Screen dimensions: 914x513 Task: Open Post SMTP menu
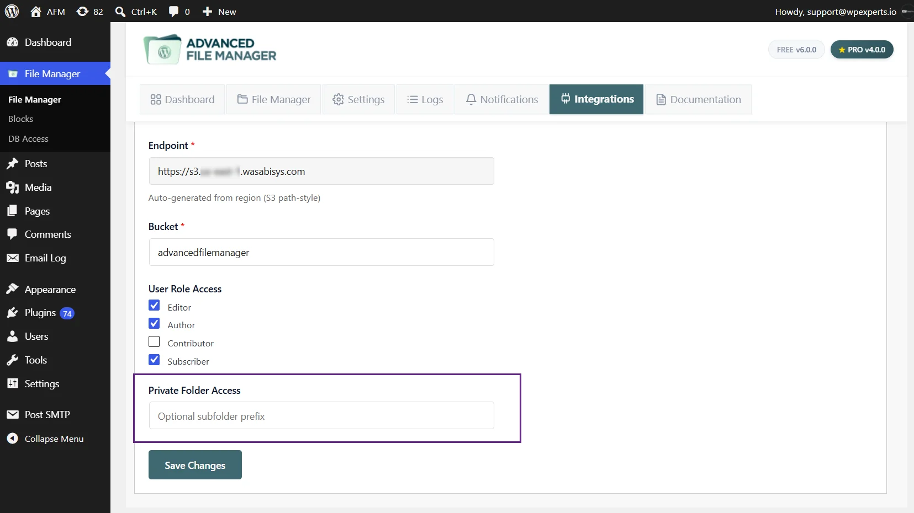(x=55, y=414)
